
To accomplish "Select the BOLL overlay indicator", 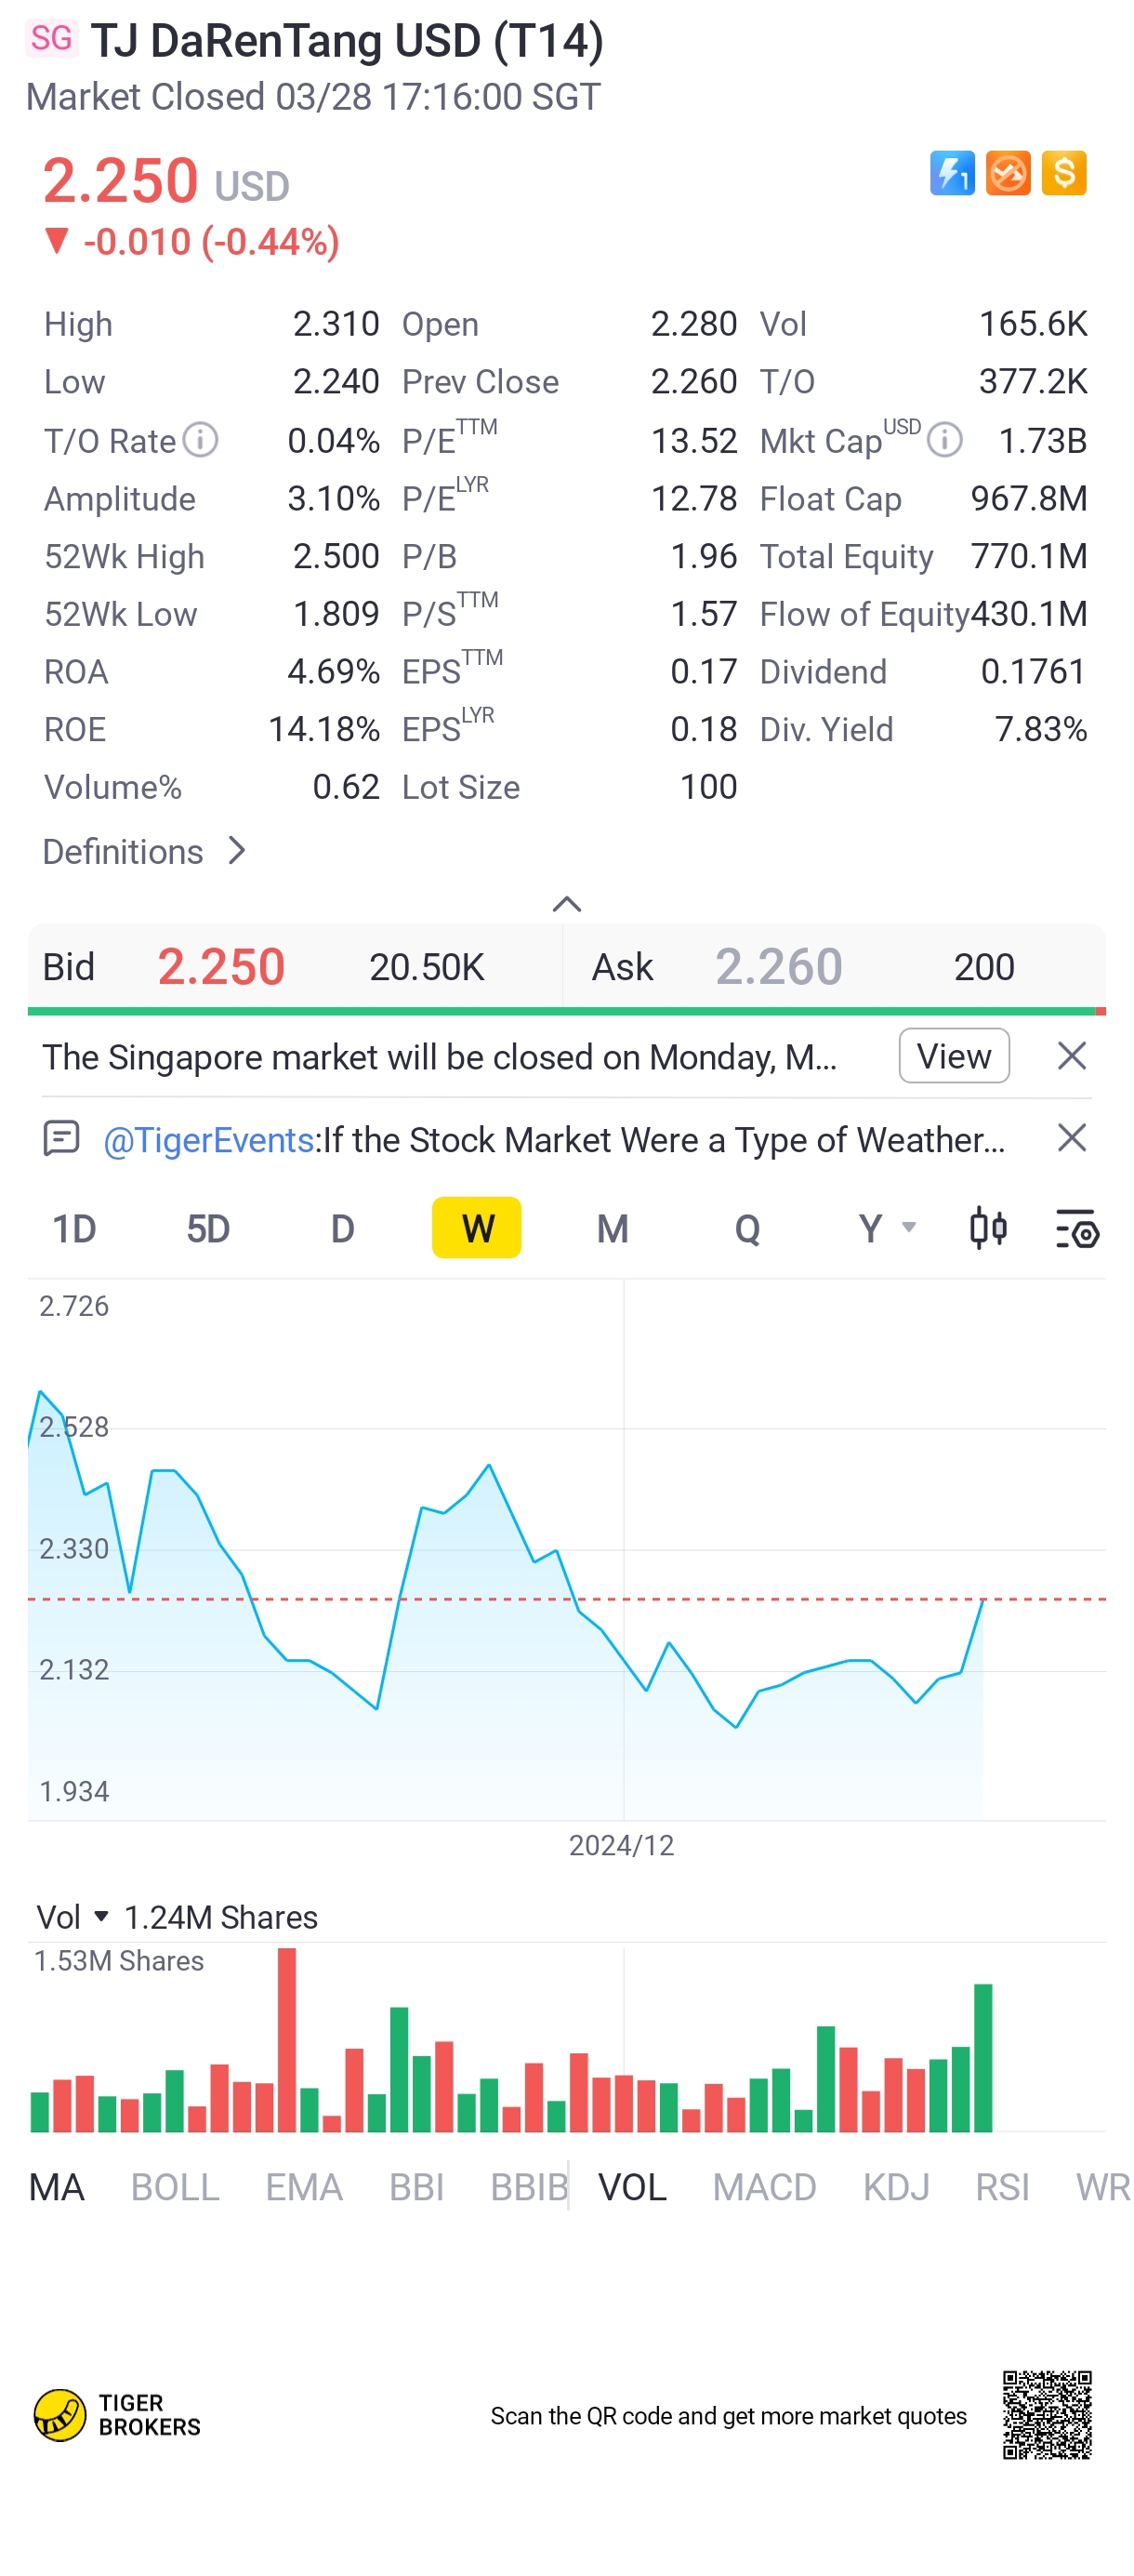I will pos(175,2187).
